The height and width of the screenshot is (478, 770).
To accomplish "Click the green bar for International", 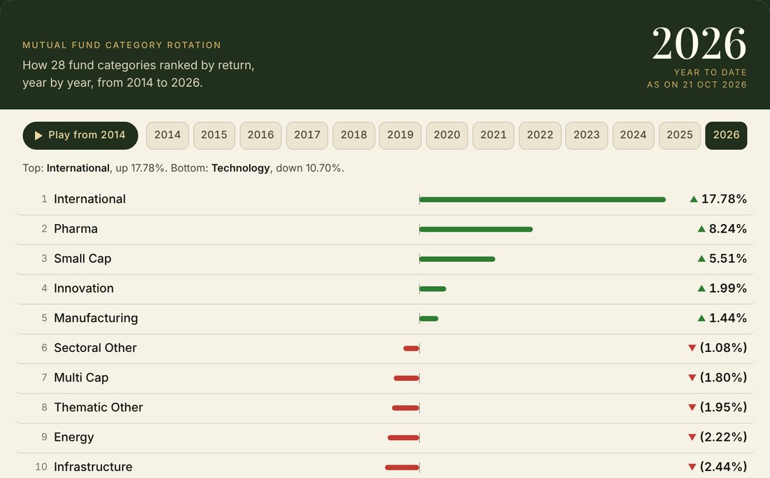I will point(542,199).
